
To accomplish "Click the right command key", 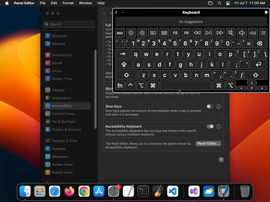I will point(219,85).
